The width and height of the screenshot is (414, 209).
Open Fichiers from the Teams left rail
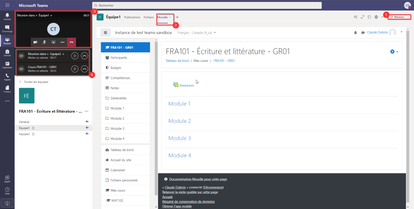pos(7,89)
